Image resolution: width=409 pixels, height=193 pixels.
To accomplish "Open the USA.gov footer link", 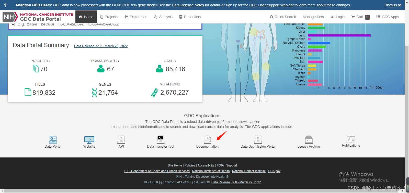I will pos(274,171).
